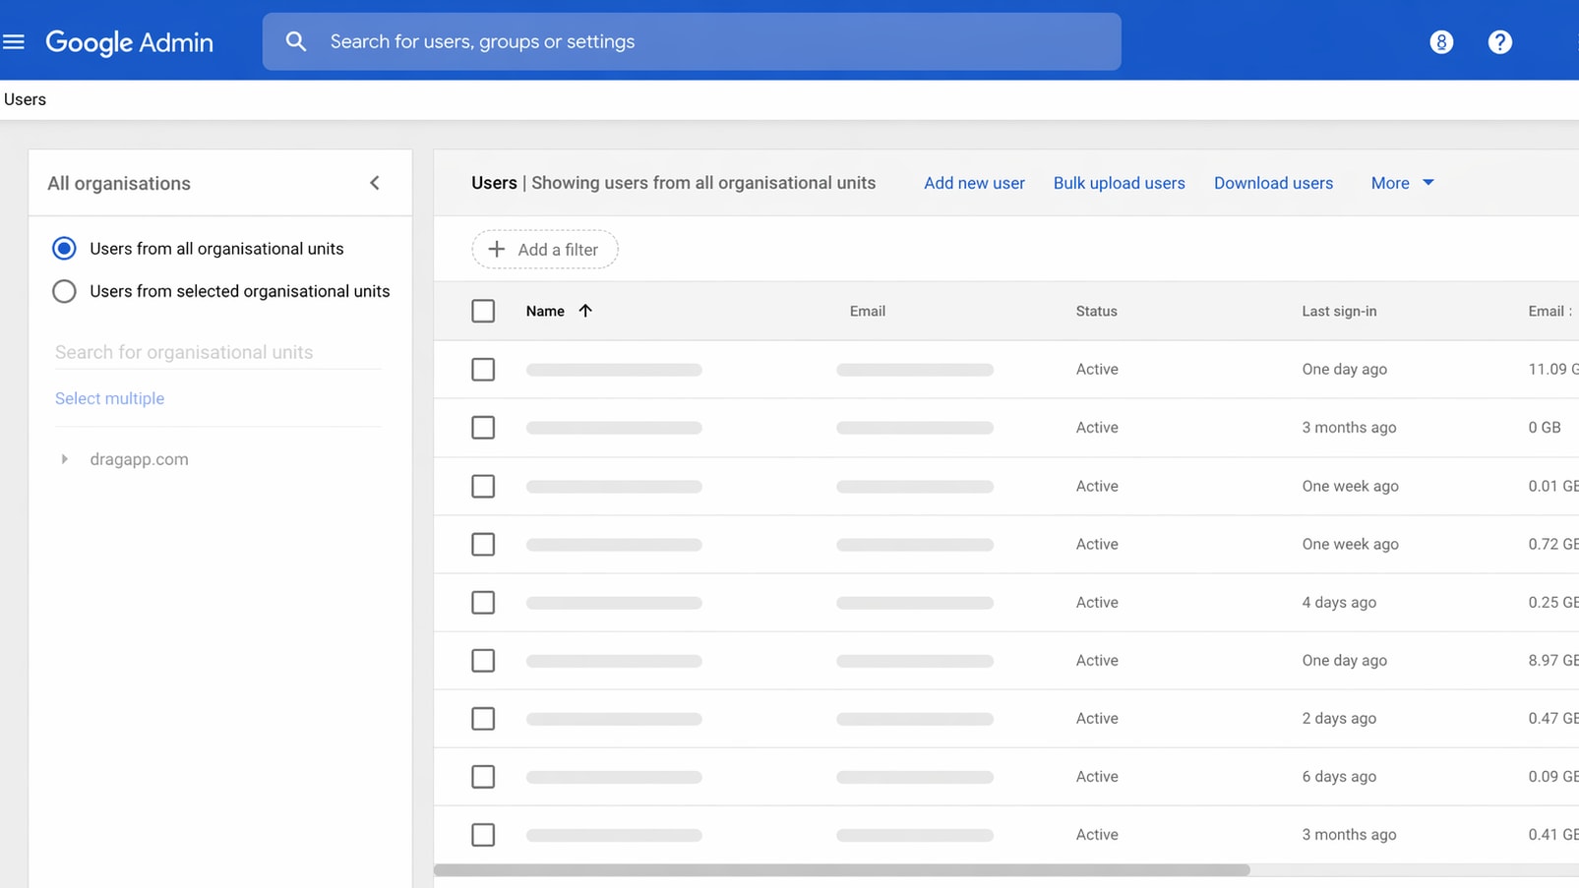Collapse the All organisations panel
Image resolution: width=1579 pixels, height=888 pixels.
[375, 183]
